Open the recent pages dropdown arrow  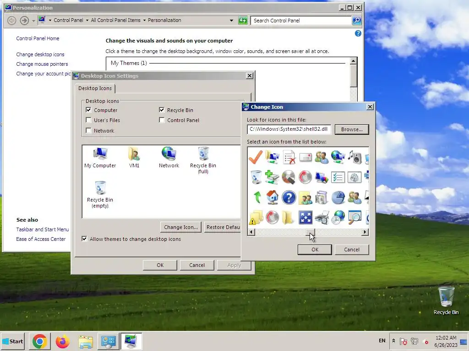[x=33, y=21]
